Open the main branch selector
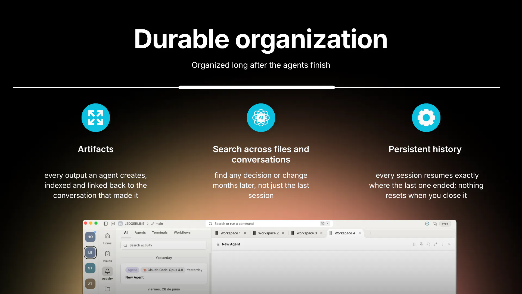The image size is (522, 294). click(x=157, y=223)
